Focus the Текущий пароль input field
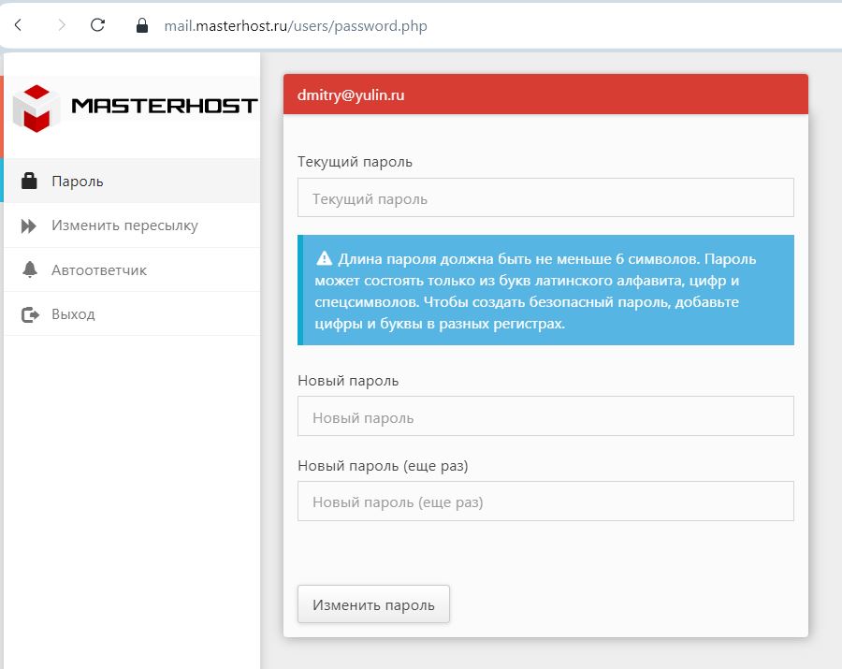This screenshot has width=842, height=669. pyautogui.click(x=545, y=197)
